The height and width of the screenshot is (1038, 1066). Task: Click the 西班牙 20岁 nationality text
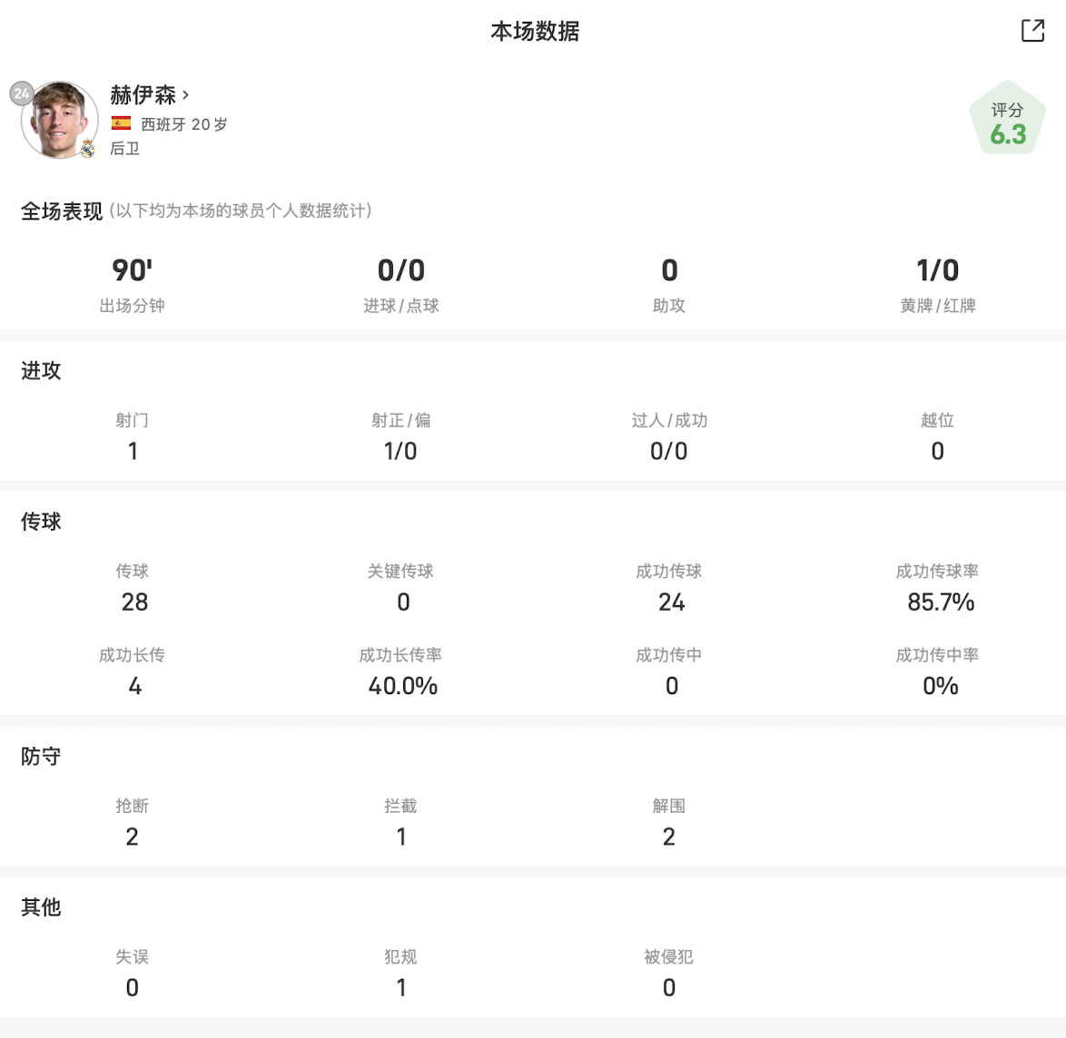pyautogui.click(x=183, y=124)
